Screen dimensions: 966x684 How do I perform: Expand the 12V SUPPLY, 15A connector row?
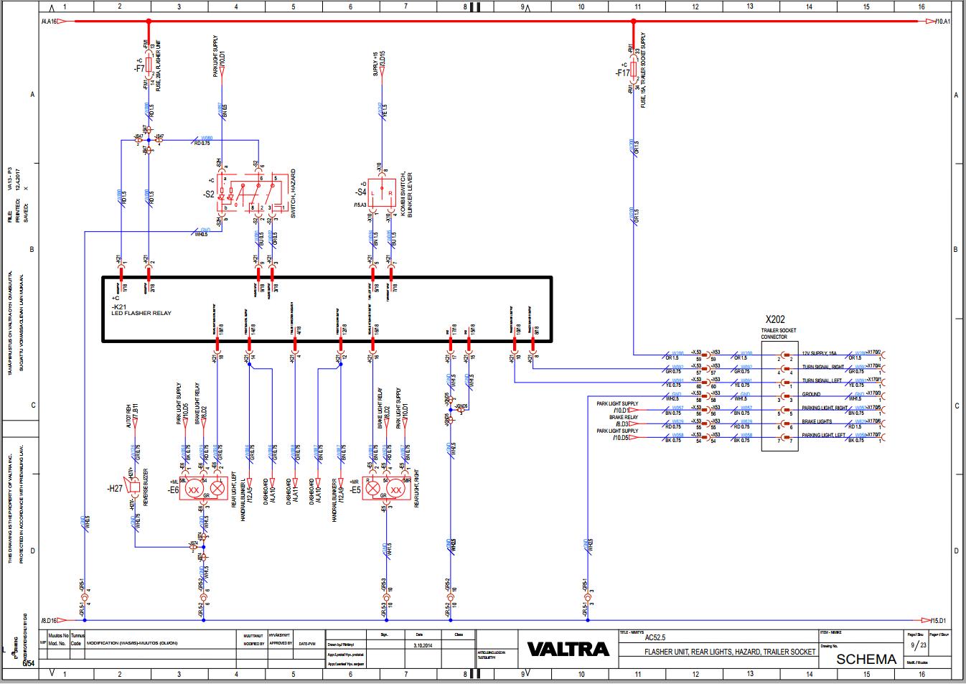(820, 353)
